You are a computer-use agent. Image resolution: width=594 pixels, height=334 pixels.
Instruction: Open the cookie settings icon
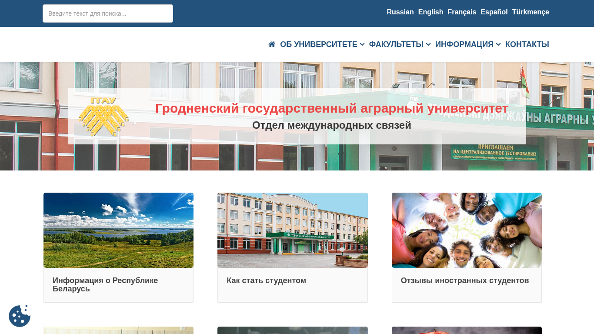20,316
